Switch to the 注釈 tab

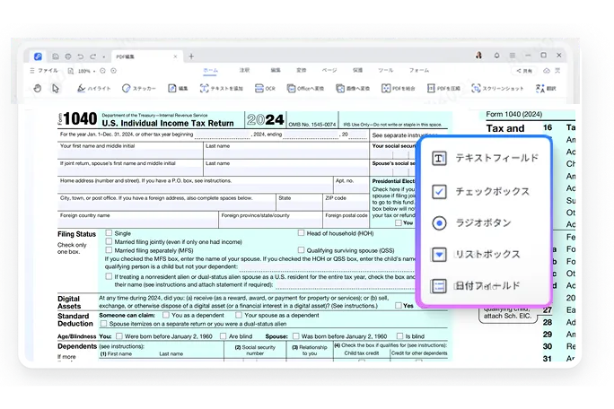pos(244,70)
